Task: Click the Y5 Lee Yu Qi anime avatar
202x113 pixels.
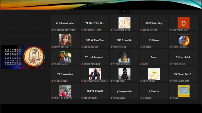Action: tap(124, 74)
